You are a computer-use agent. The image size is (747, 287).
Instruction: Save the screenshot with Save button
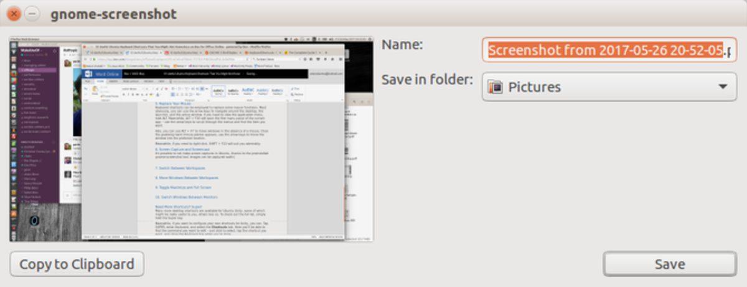point(669,264)
